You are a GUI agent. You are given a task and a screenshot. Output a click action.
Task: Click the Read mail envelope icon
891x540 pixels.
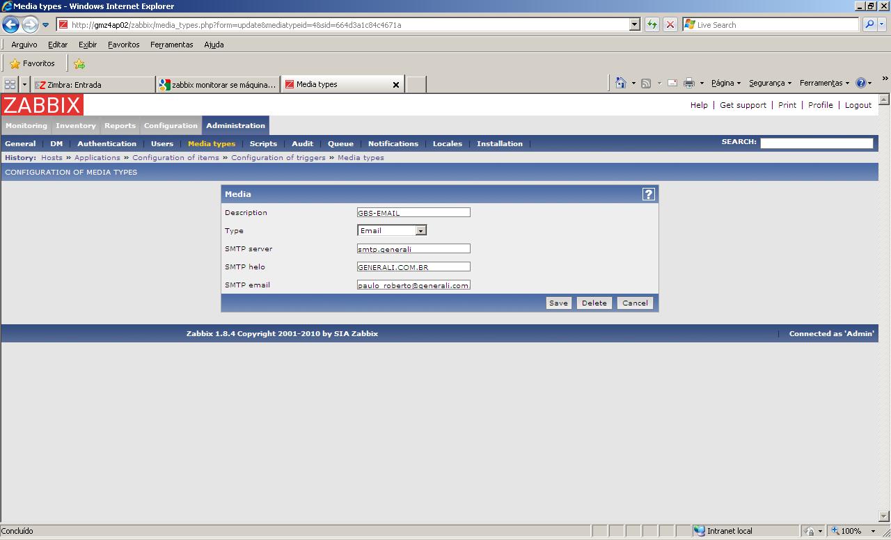click(x=672, y=83)
